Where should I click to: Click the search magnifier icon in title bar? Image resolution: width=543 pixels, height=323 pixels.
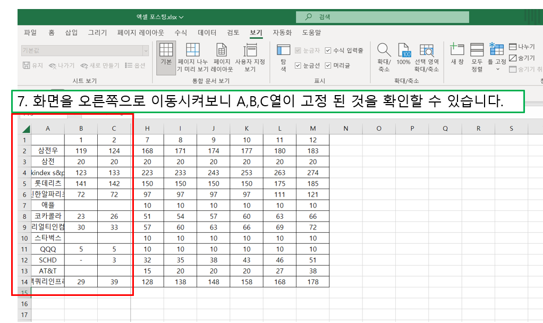(308, 16)
